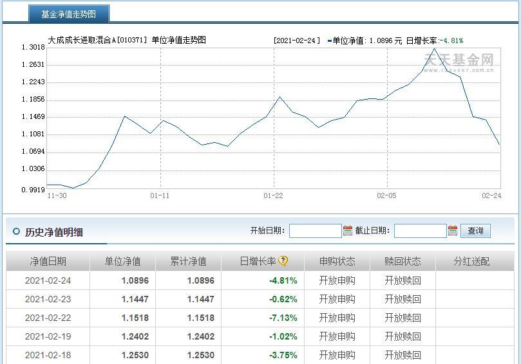Select date cell 2021-02-23

point(48,299)
